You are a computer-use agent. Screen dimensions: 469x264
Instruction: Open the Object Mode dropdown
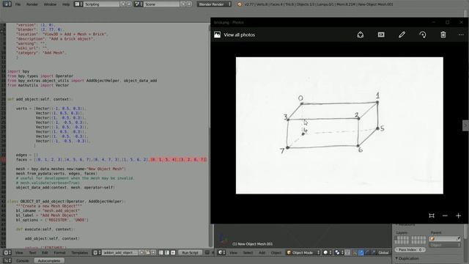click(x=303, y=252)
